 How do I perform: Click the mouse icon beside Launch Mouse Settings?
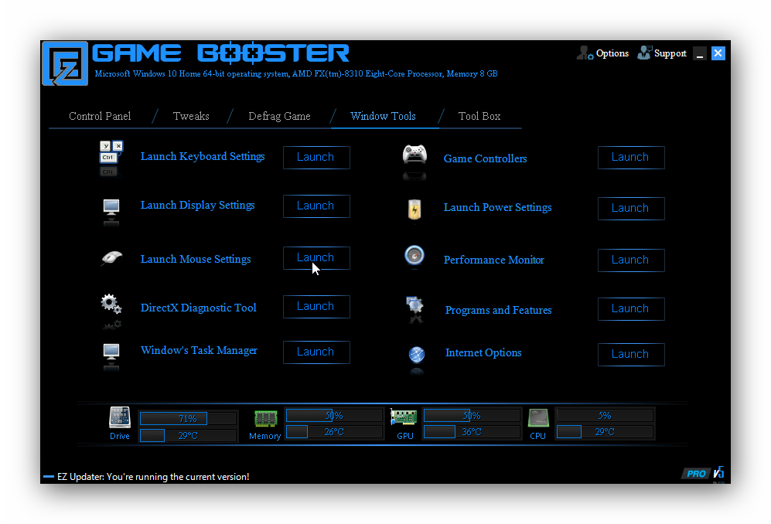111,257
